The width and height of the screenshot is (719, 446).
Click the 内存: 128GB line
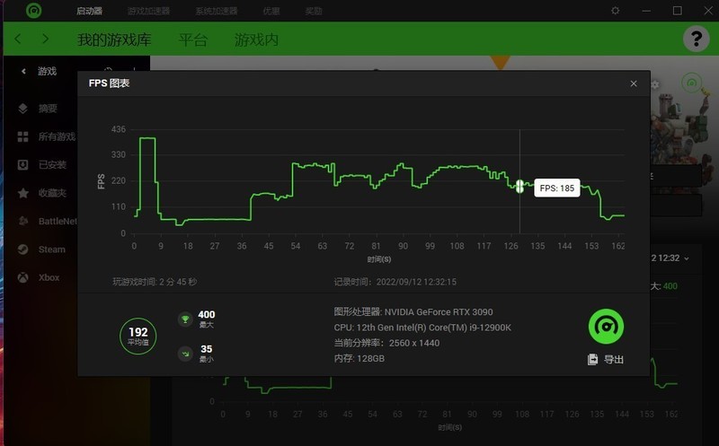click(x=359, y=359)
